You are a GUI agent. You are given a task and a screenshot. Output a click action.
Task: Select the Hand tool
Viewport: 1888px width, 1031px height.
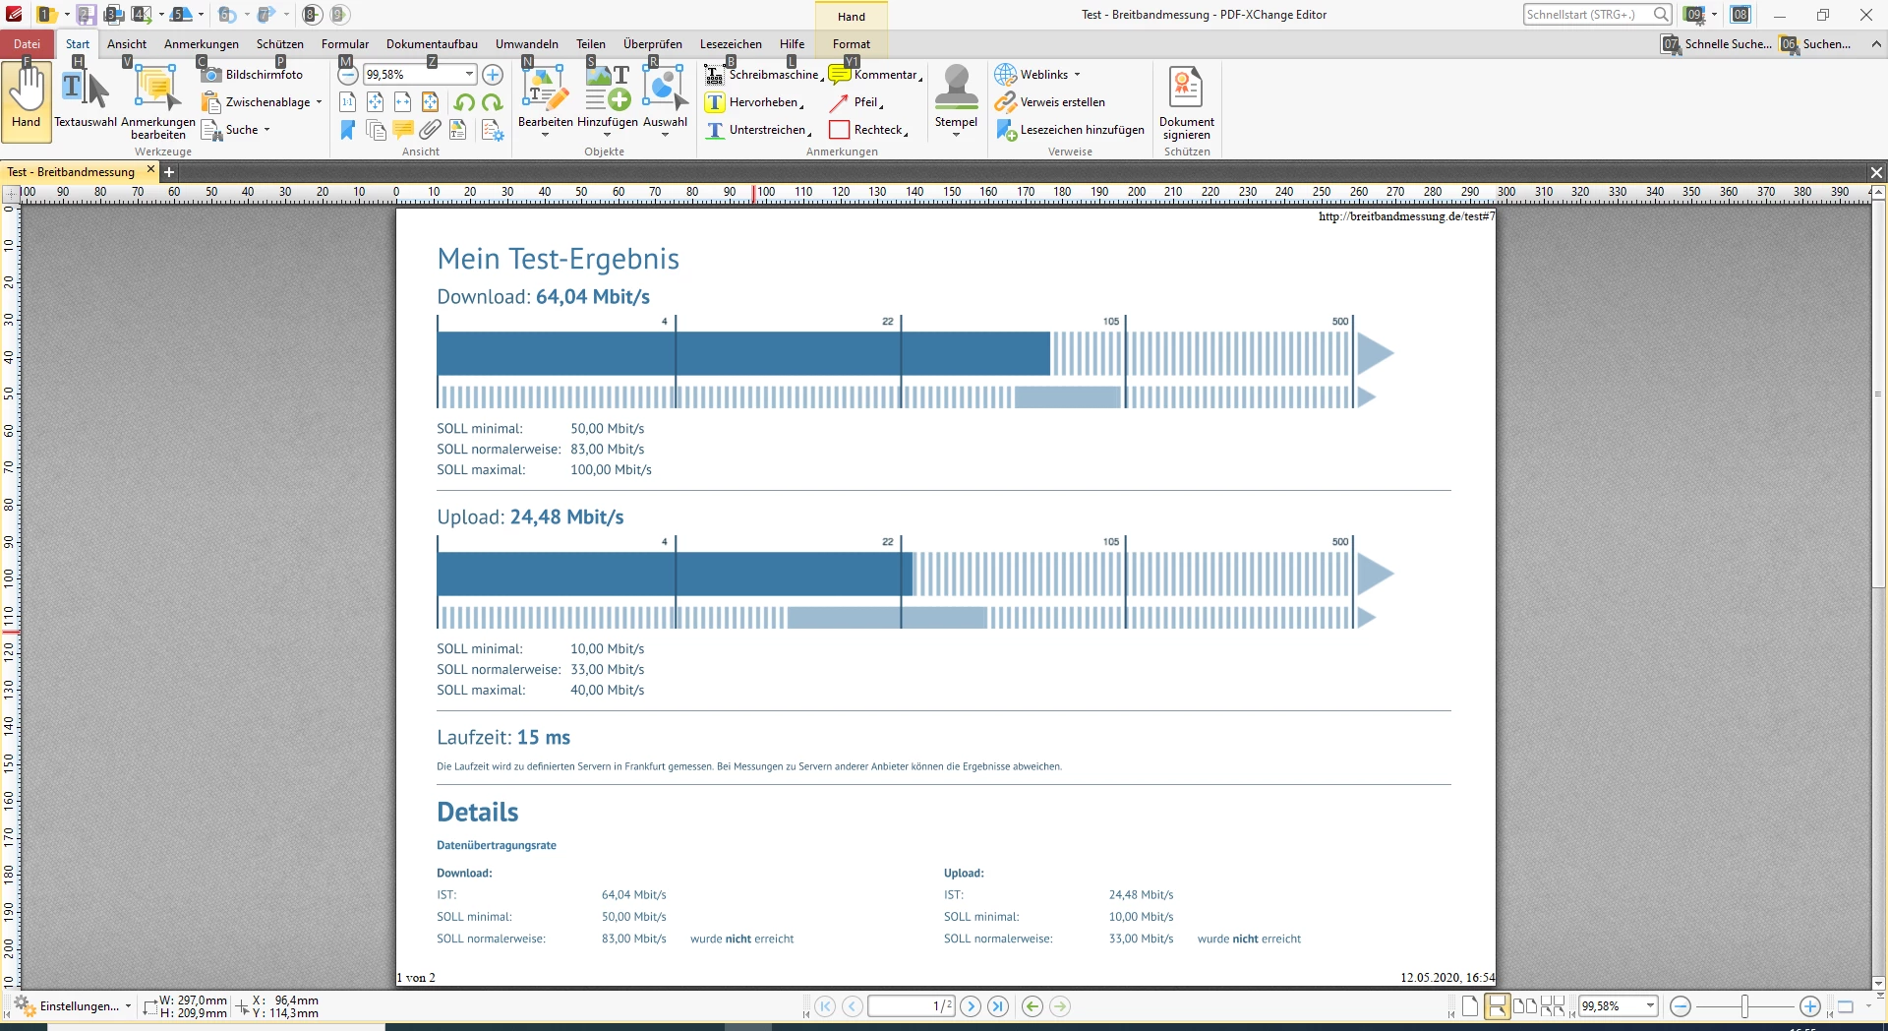pyautogui.click(x=27, y=97)
